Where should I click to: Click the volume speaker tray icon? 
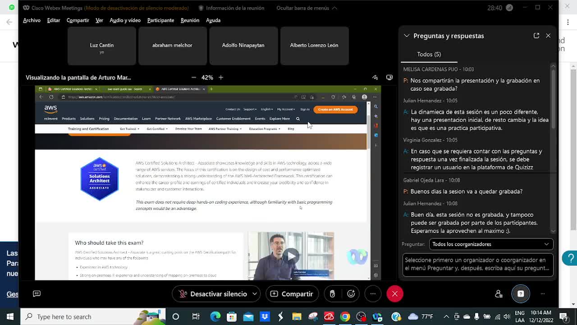click(507, 316)
